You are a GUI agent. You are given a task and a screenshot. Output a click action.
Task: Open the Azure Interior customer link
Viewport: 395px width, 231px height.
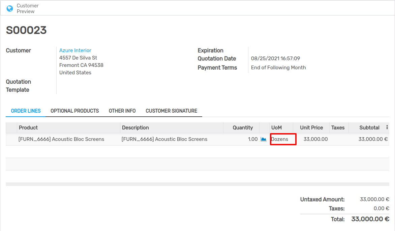(75, 50)
